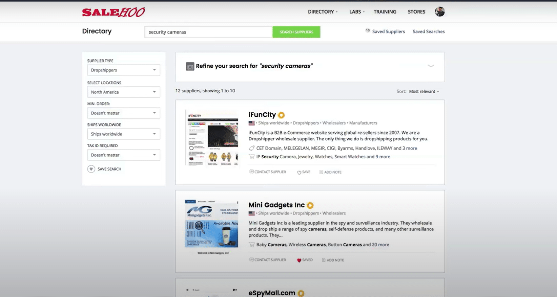Click the Save Search heart icon
The width and height of the screenshot is (557, 297).
tap(91, 169)
